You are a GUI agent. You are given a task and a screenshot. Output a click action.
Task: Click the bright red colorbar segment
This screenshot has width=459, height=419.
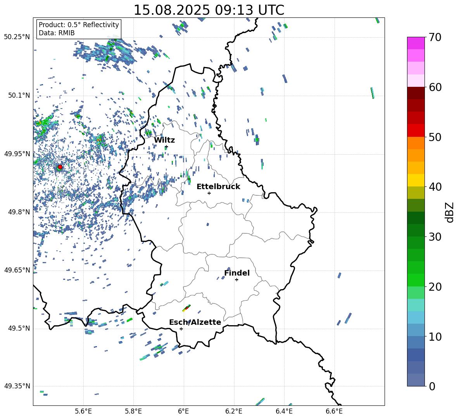[x=416, y=130]
